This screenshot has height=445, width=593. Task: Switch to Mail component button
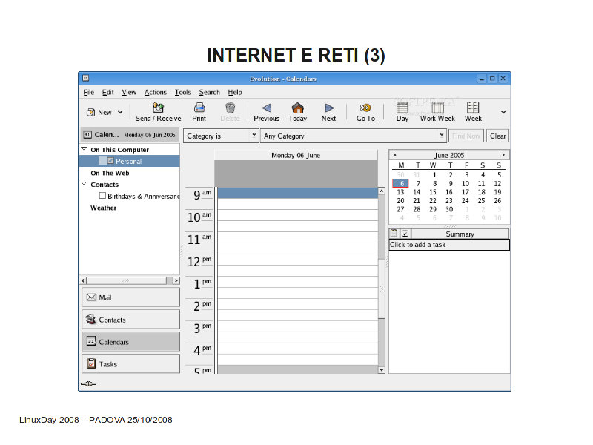point(130,297)
